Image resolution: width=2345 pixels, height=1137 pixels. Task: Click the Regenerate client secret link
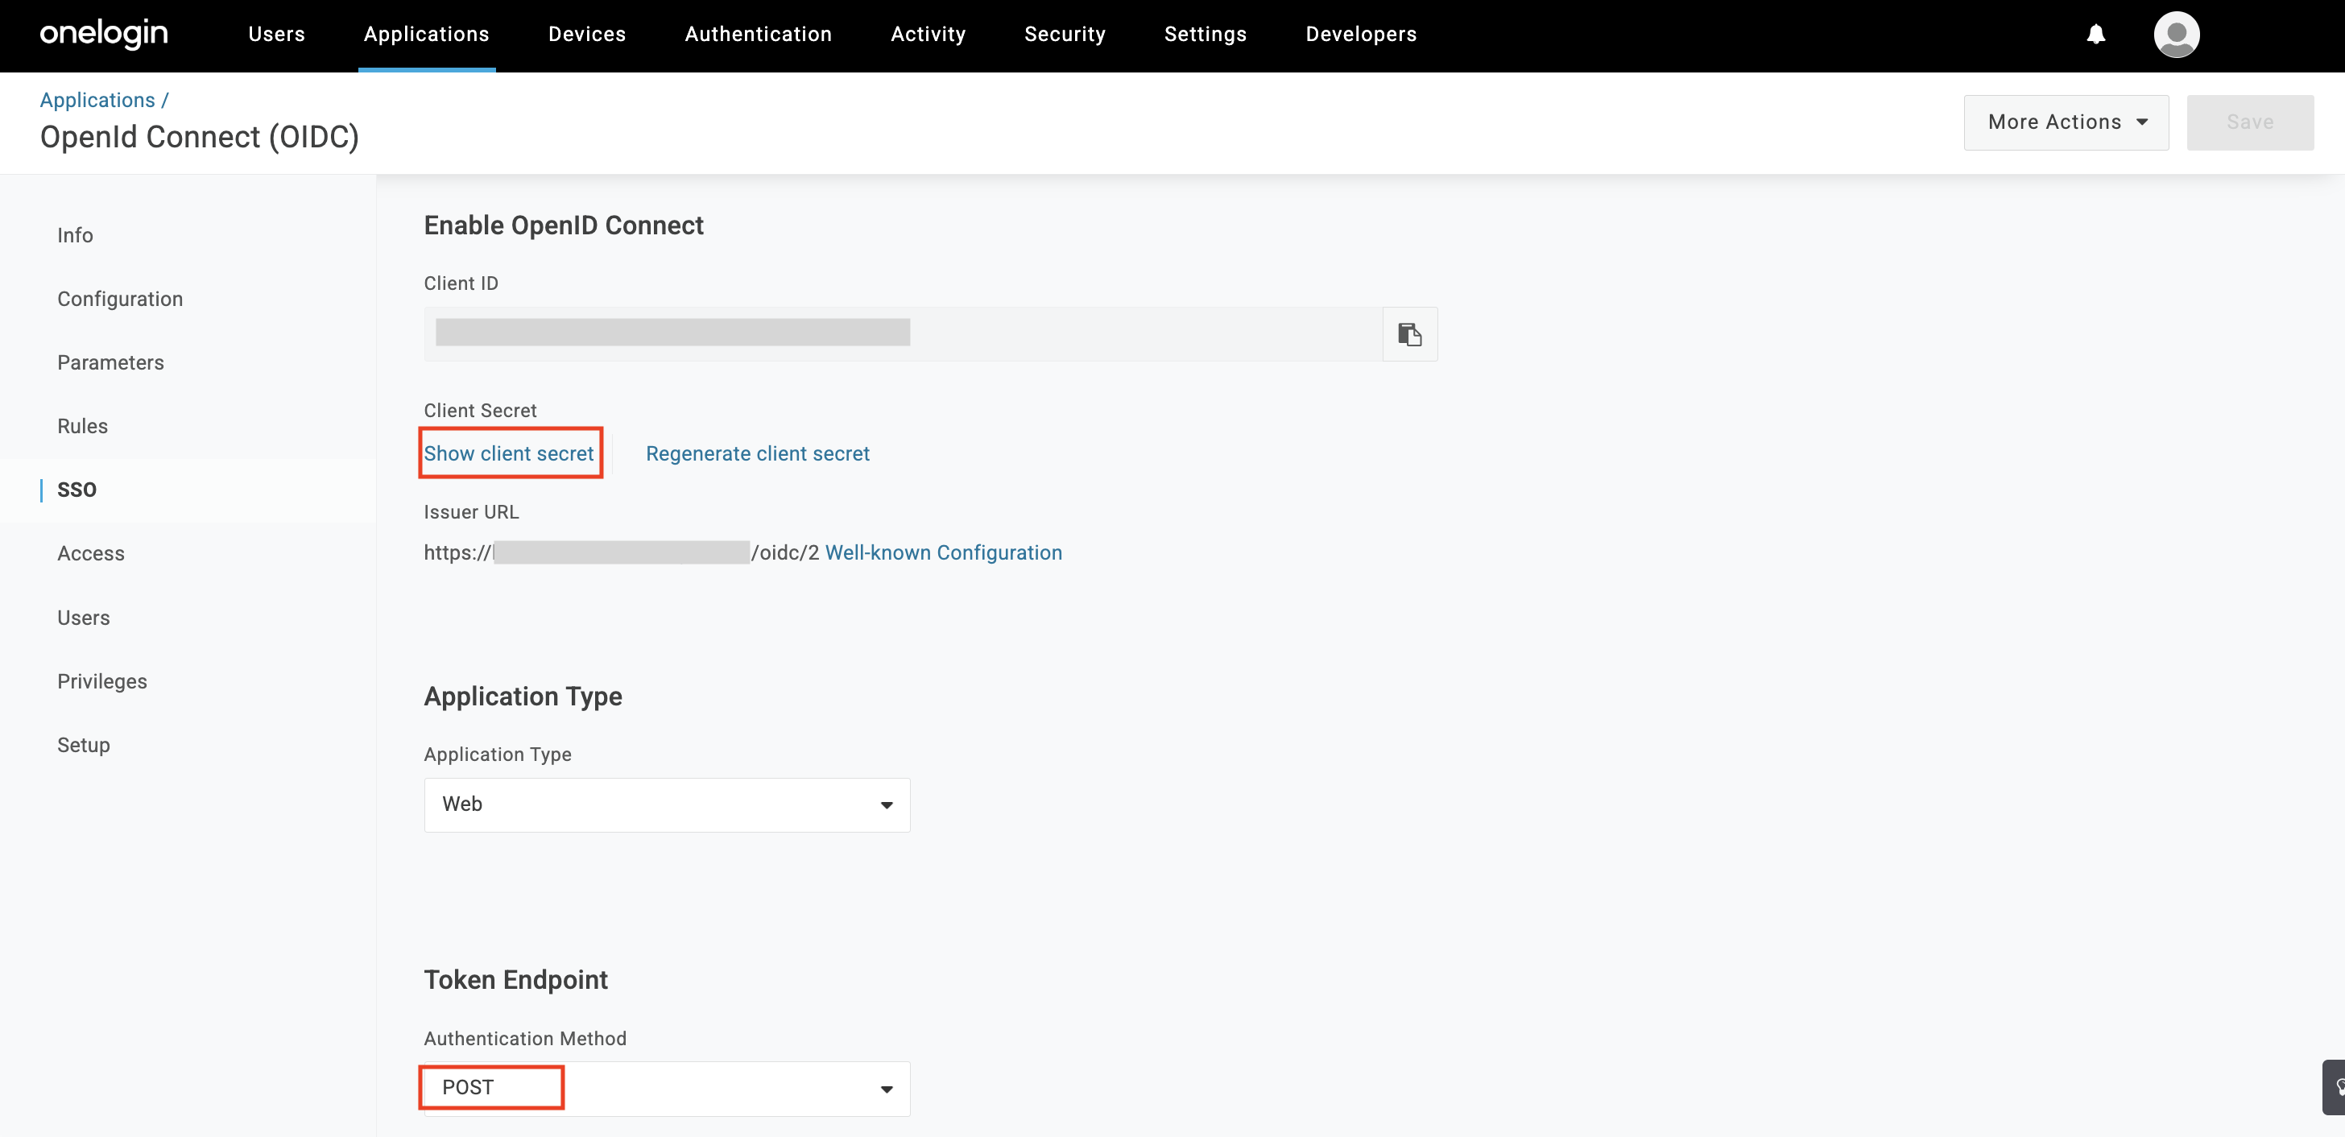coord(758,453)
